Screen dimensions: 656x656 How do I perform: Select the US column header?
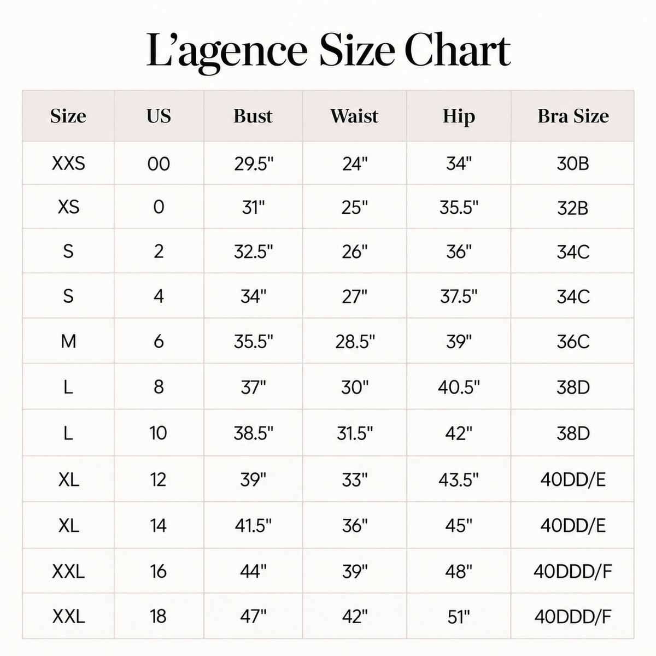pos(159,116)
